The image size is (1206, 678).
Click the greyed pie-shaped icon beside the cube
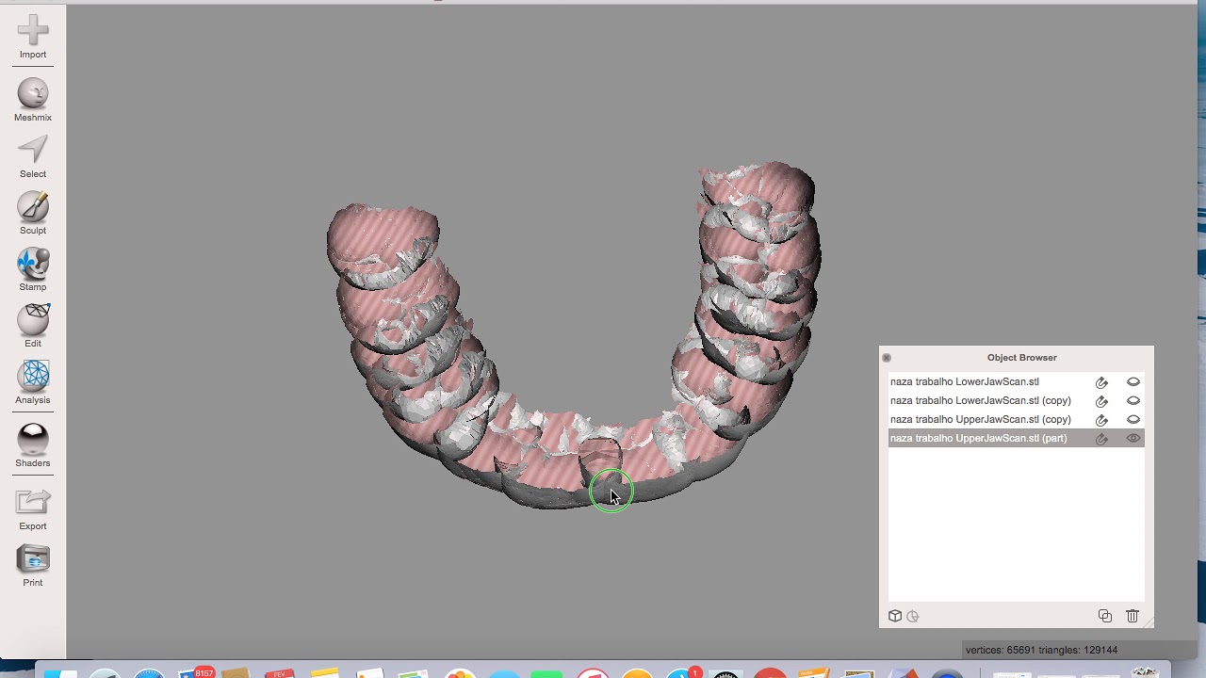pyautogui.click(x=913, y=617)
